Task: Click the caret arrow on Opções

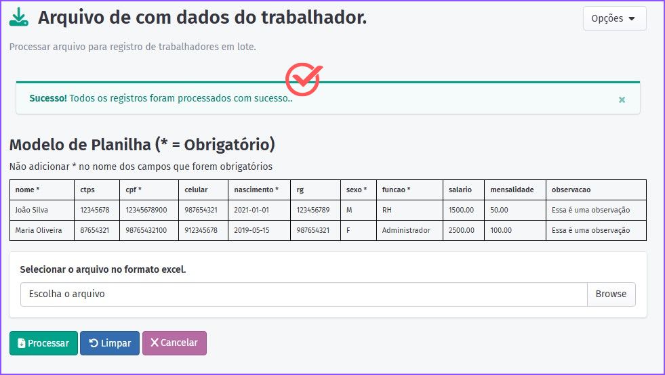Action: click(x=632, y=19)
